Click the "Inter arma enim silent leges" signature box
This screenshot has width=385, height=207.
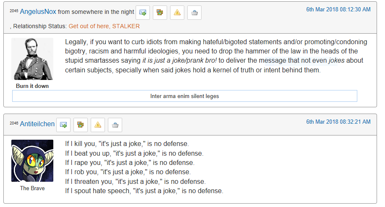(x=185, y=96)
